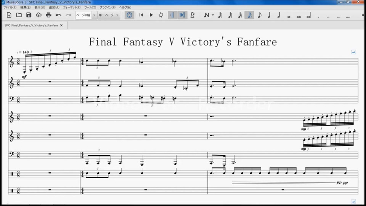Viewport: 366px width, 206px height.
Task: Select the tempo marking = 140
Action: [x=22, y=52]
